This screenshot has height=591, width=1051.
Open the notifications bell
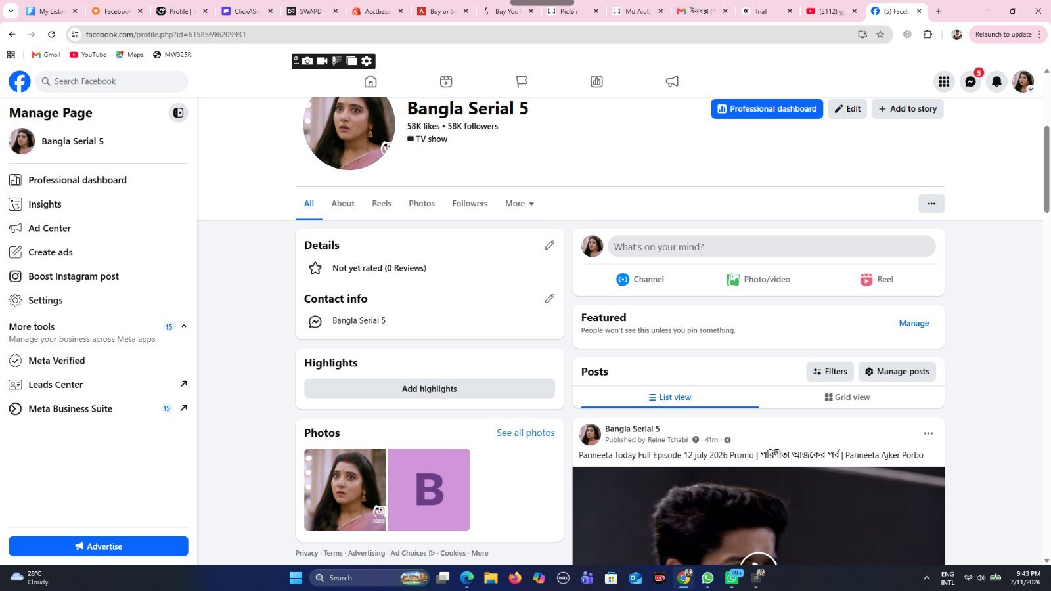pos(996,81)
